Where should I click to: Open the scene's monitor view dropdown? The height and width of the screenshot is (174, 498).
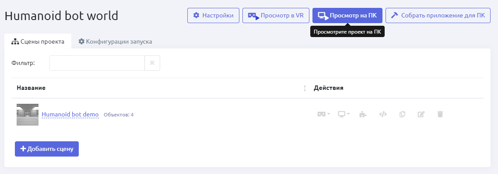(x=344, y=114)
